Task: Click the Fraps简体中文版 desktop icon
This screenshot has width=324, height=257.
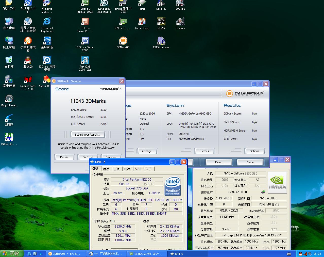Action: pos(123,6)
